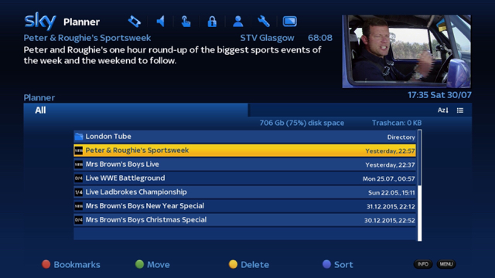
Task: Click the yellow Delete button
Action: [x=249, y=264]
